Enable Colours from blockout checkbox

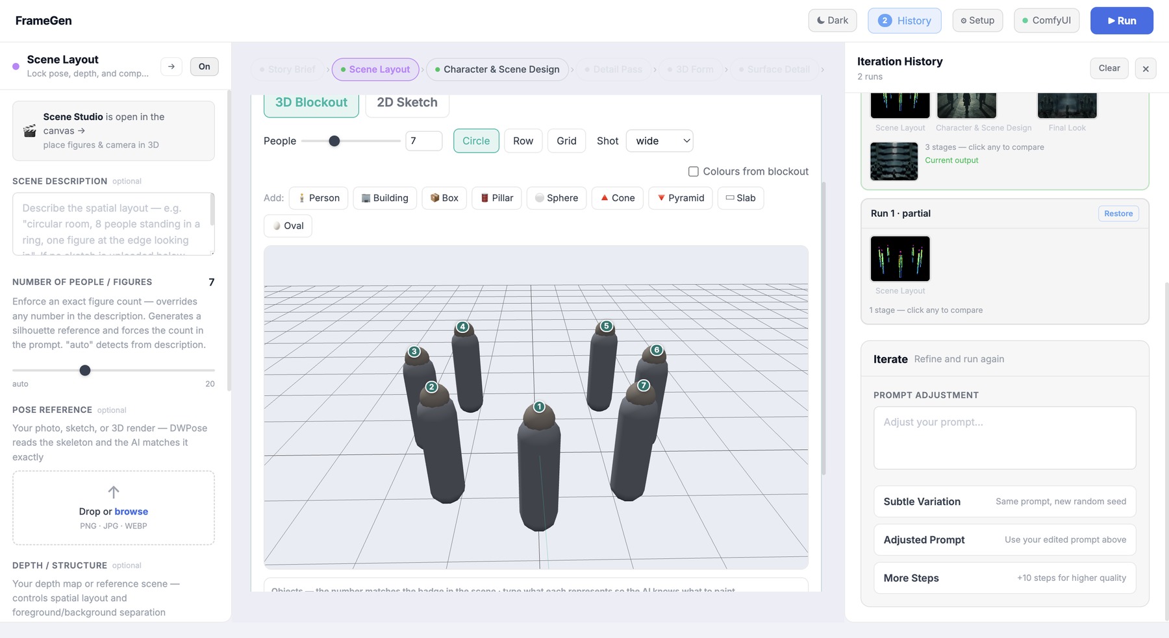[694, 171]
